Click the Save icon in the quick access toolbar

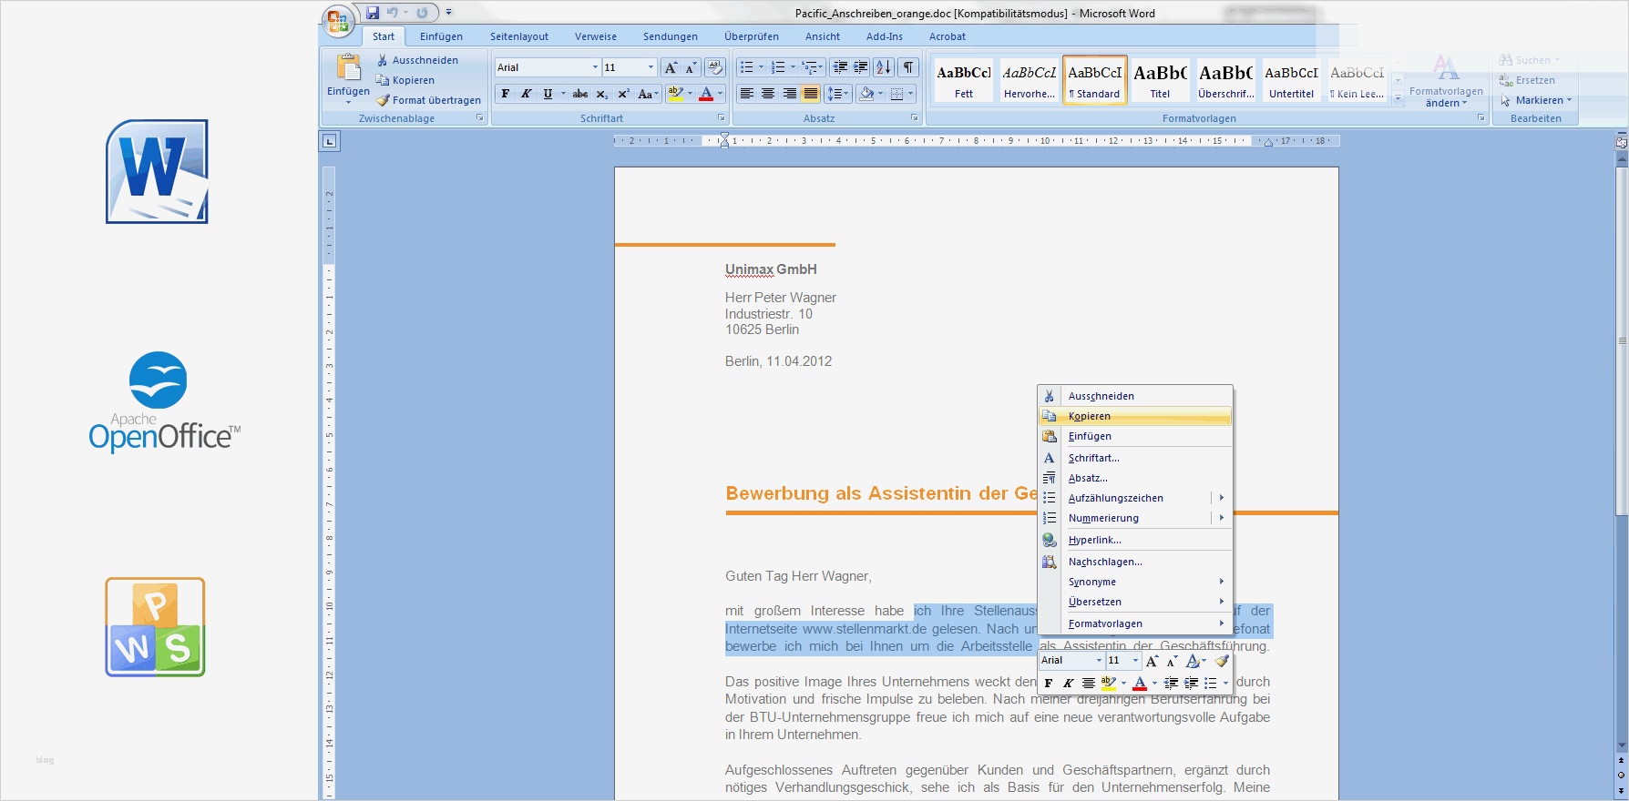coord(373,13)
